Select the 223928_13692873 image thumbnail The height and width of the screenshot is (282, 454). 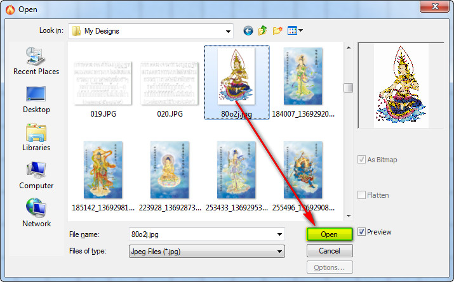coord(170,170)
